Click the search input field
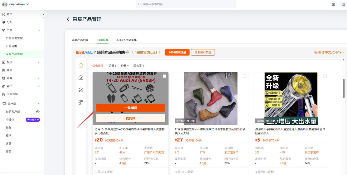Viewport: 347px width, 175px height. coord(186,4)
